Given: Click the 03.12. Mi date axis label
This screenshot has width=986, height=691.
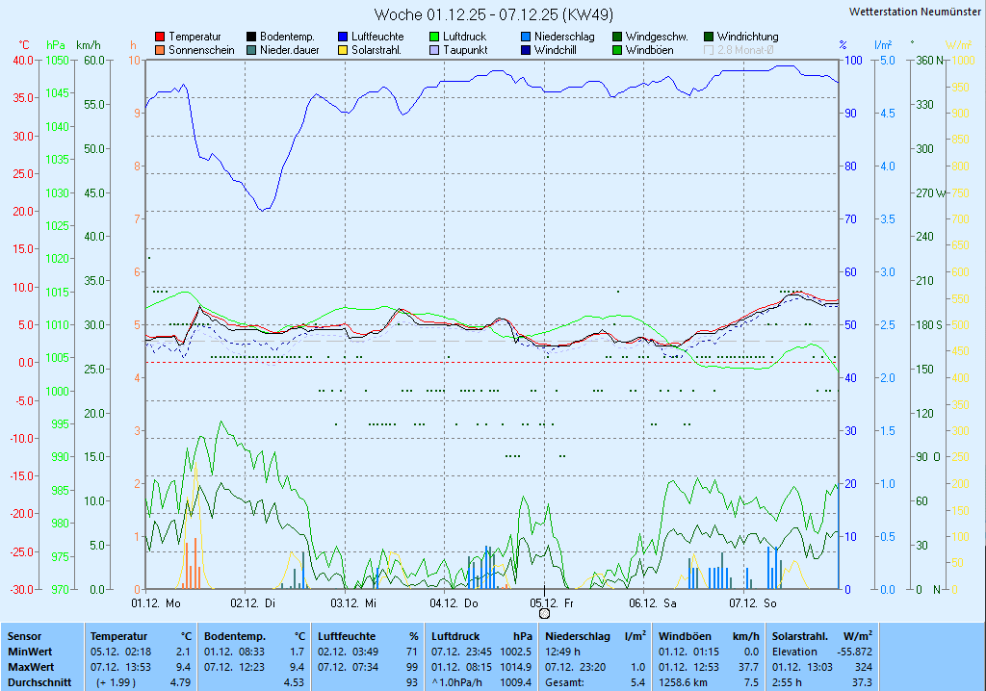Looking at the screenshot, I should tap(353, 603).
